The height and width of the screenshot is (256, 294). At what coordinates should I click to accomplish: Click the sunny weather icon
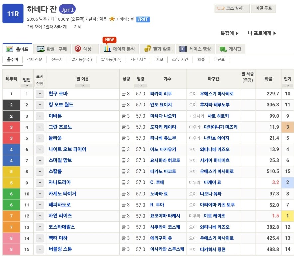(112, 19)
